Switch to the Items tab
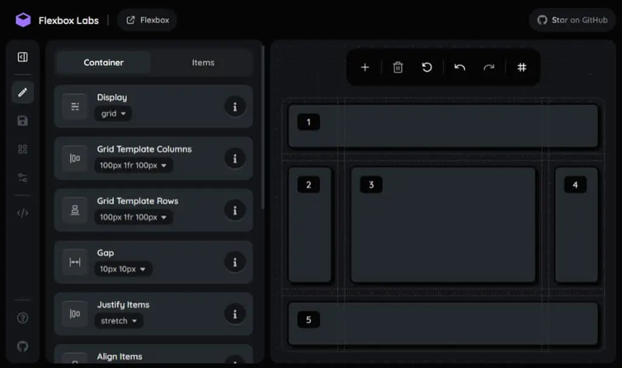Screen dimensions: 622x368 pyautogui.click(x=203, y=63)
